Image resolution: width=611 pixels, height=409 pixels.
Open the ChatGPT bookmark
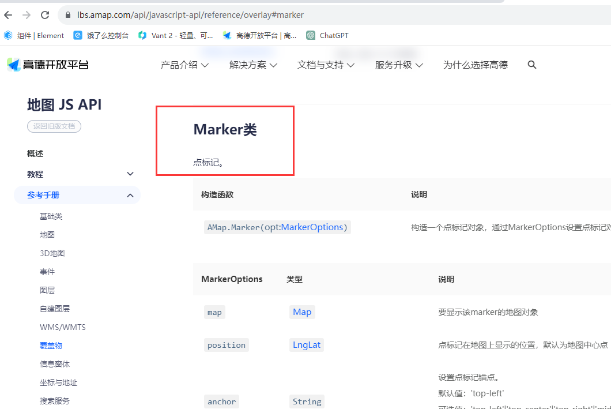[x=327, y=35]
